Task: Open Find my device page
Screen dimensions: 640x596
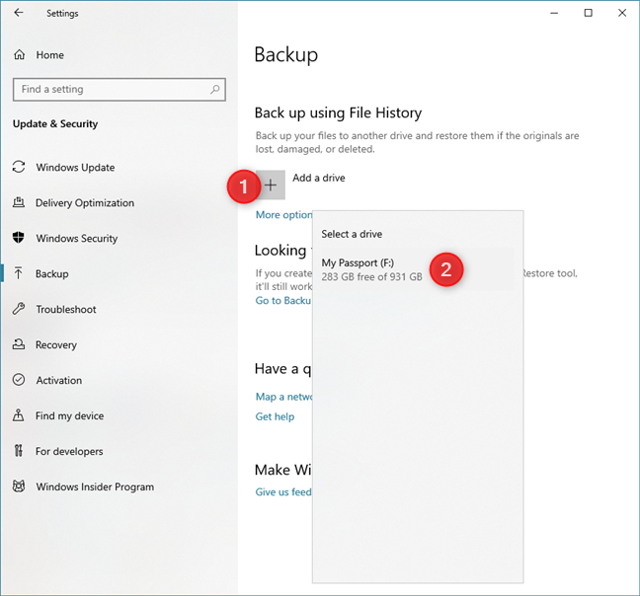Action: click(69, 415)
